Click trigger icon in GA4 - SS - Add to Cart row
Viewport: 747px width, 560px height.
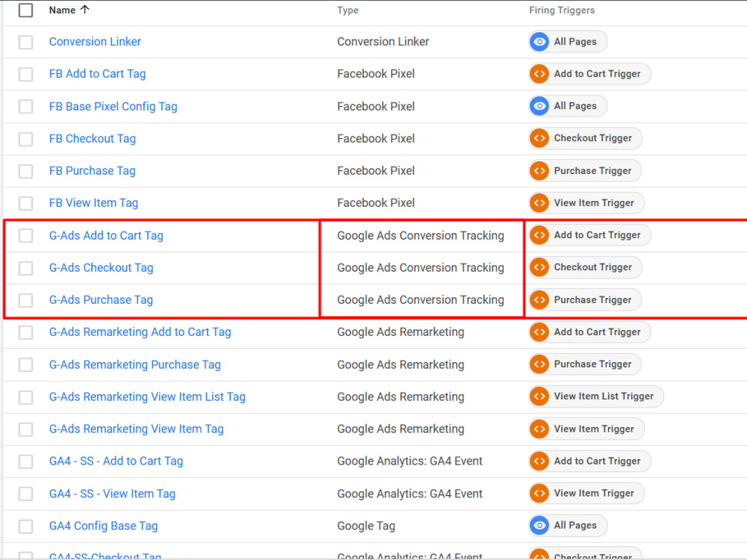[x=539, y=461]
